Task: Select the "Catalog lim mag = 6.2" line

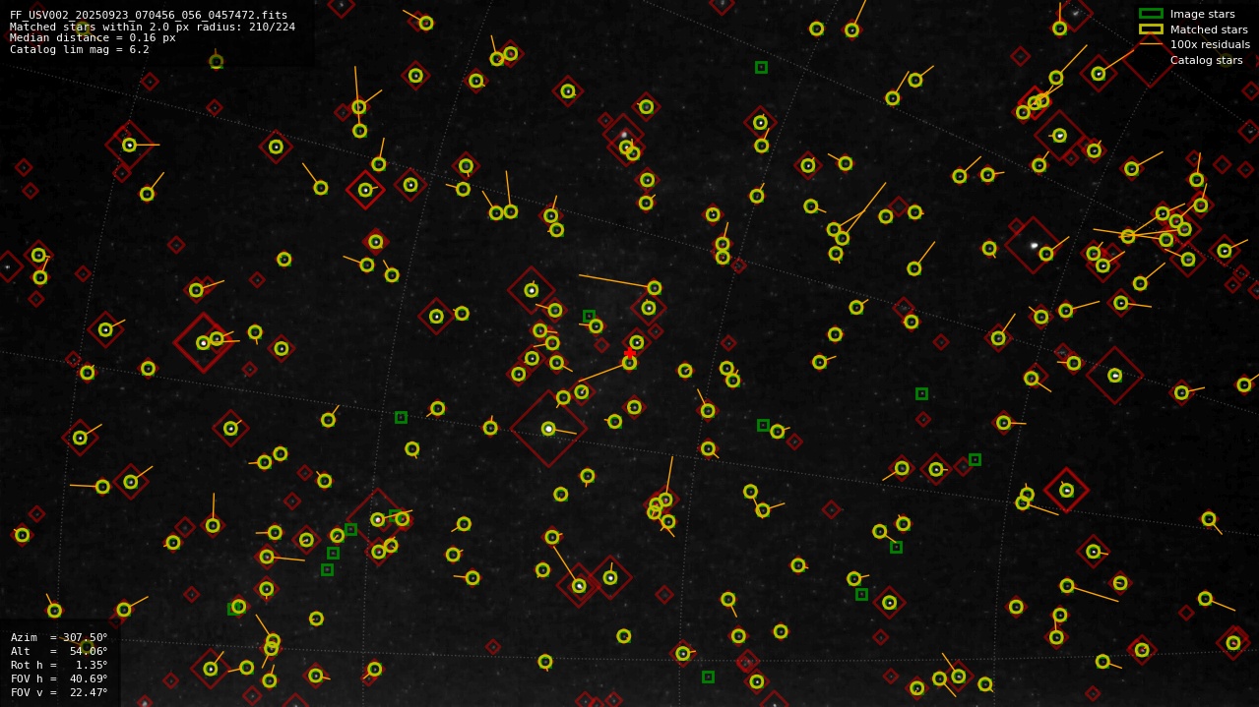Action: click(x=79, y=49)
